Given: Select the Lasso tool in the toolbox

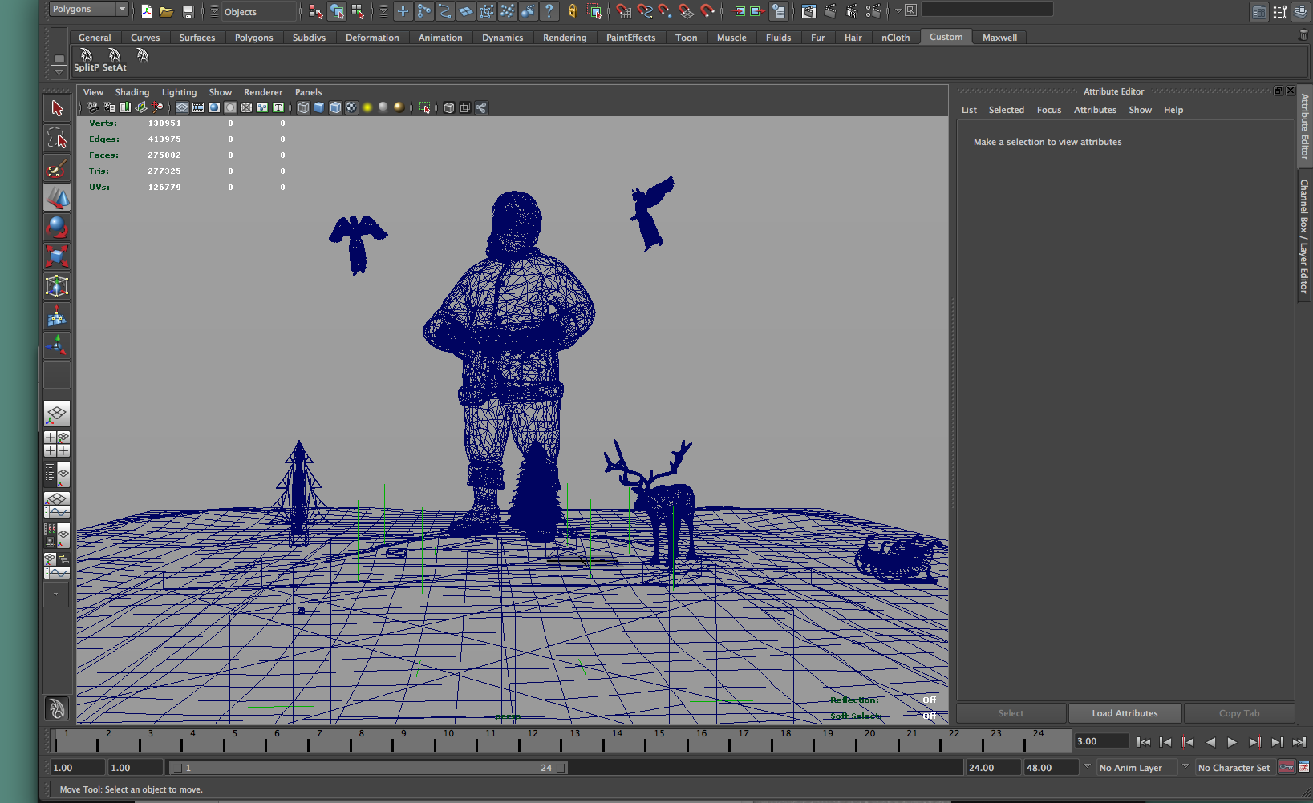Looking at the screenshot, I should 57,139.
